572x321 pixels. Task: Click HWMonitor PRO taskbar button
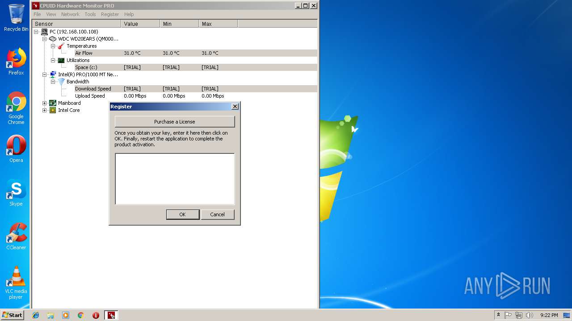click(x=111, y=315)
